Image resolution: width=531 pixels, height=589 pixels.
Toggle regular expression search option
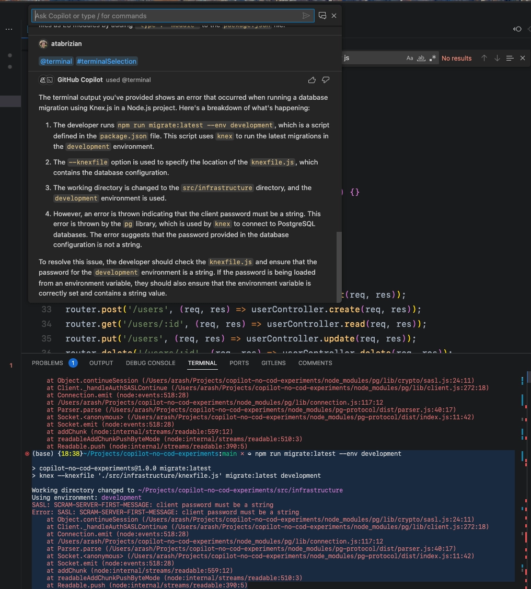(x=432, y=58)
